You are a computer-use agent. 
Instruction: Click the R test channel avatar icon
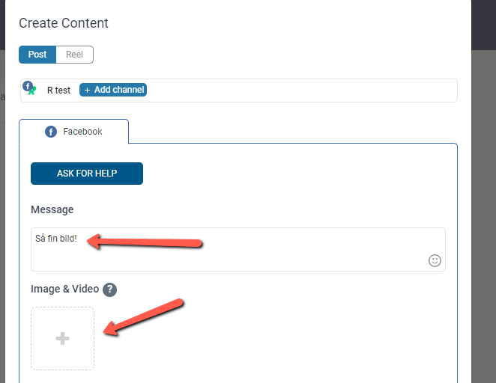[x=29, y=88]
